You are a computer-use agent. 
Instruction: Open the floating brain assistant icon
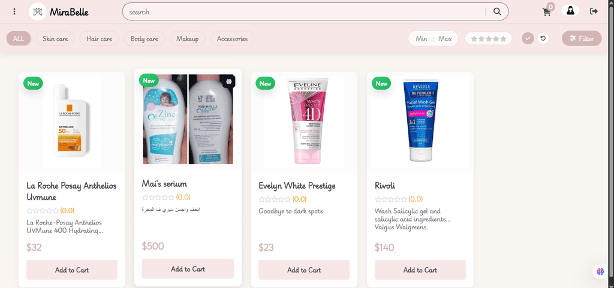tap(600, 271)
